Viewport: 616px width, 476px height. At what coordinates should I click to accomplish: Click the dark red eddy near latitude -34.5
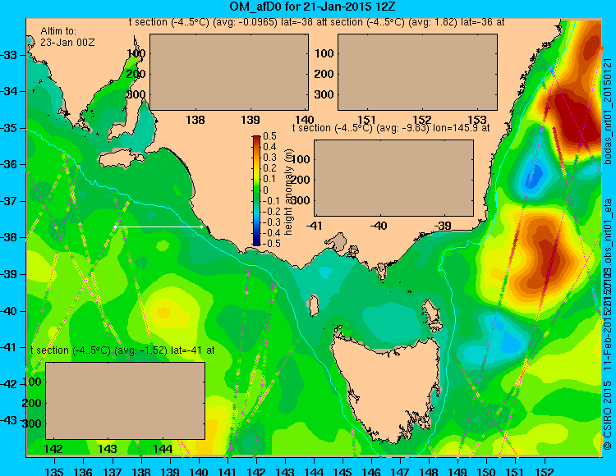[x=576, y=117]
